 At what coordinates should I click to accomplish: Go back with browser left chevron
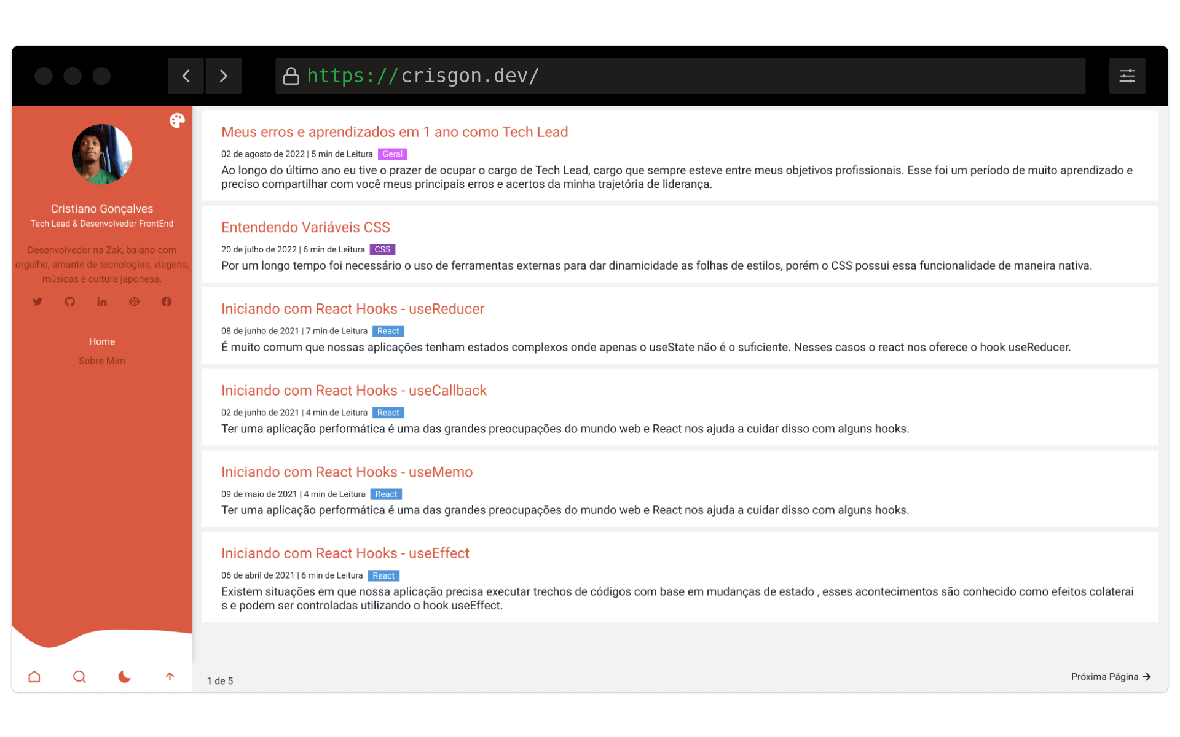click(x=186, y=76)
